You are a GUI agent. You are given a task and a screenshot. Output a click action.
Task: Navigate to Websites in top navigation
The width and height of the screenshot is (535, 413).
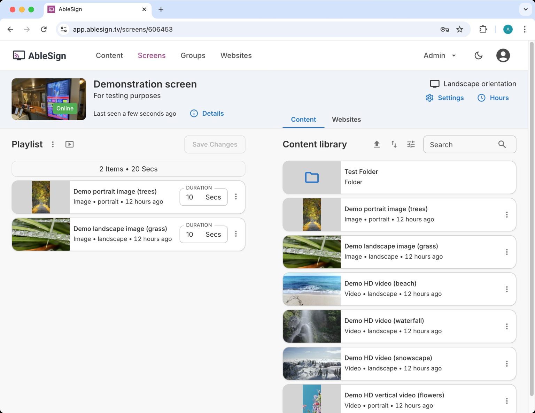(x=236, y=55)
